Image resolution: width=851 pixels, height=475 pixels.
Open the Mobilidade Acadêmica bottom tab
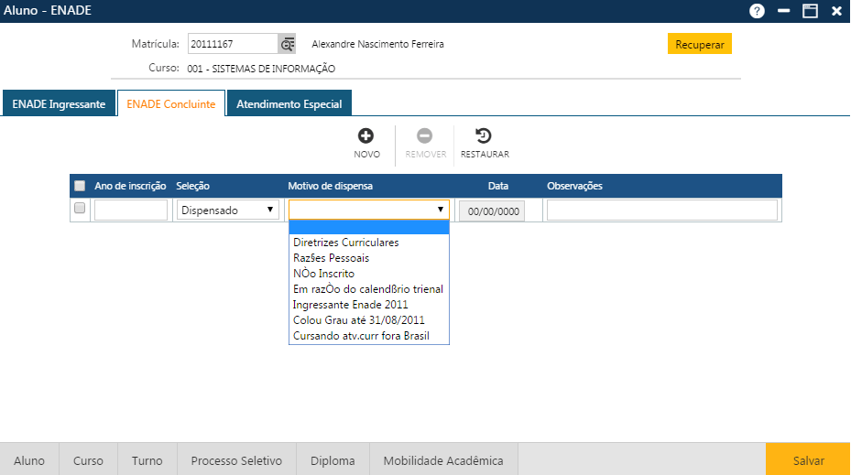click(443, 459)
